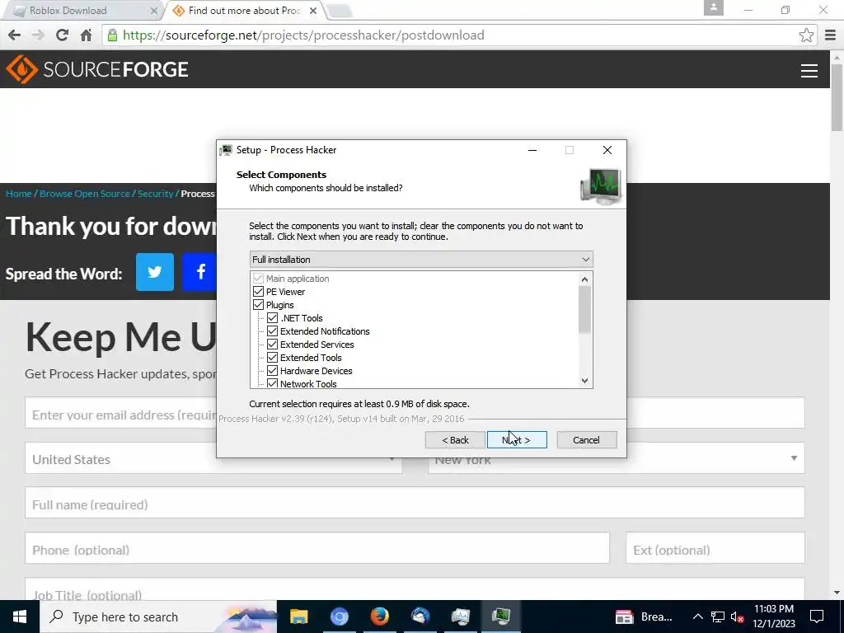
Task: Open the Chrome menu button
Action: coord(831,35)
